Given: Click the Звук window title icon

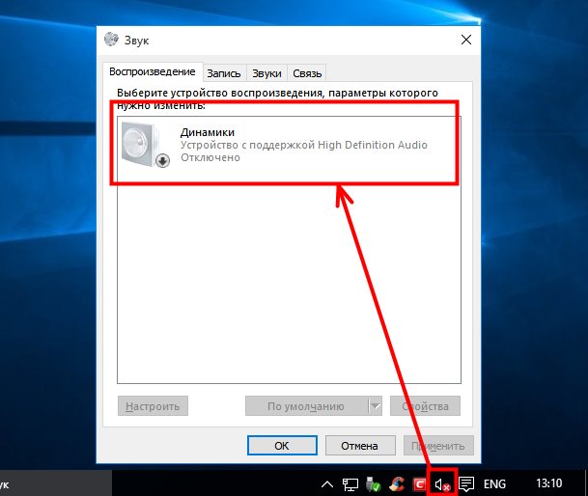Looking at the screenshot, I should 112,40.
